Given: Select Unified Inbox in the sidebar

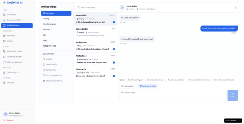Looking at the screenshot, I should pyautogui.click(x=17, y=25).
